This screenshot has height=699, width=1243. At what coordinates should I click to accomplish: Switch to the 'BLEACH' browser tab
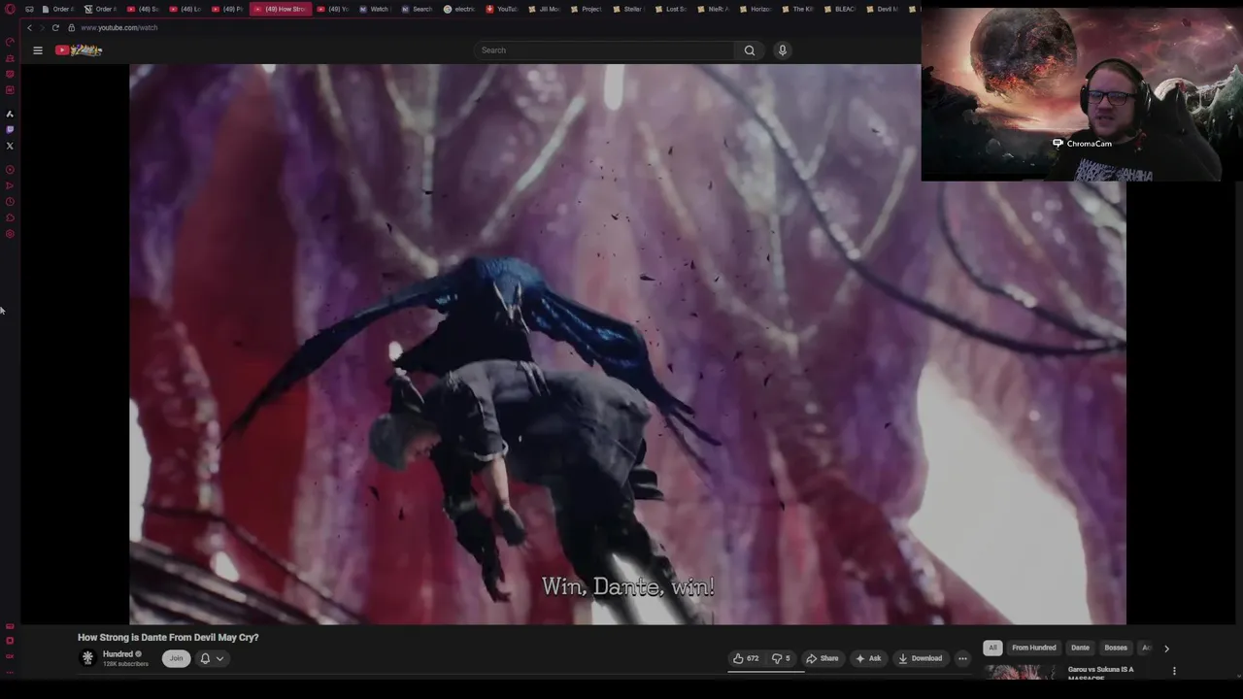click(x=839, y=9)
